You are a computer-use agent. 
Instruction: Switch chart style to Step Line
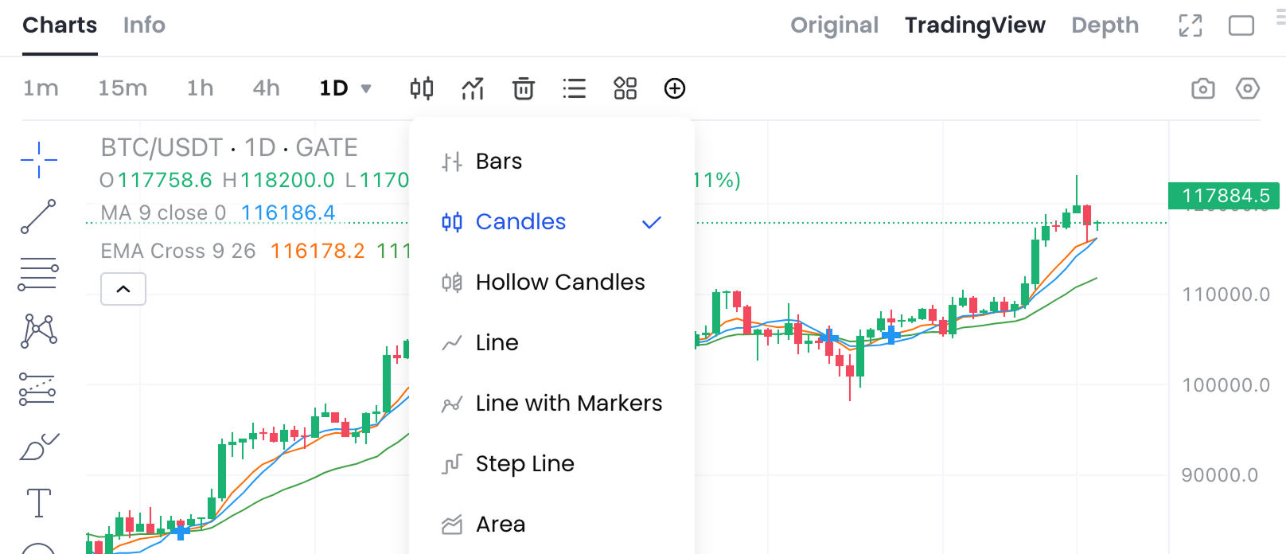(524, 464)
